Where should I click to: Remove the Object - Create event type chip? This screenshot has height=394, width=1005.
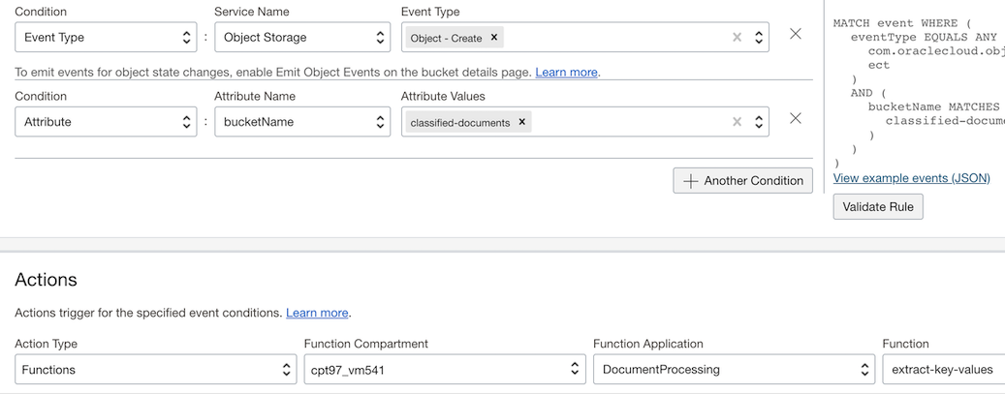(x=494, y=38)
